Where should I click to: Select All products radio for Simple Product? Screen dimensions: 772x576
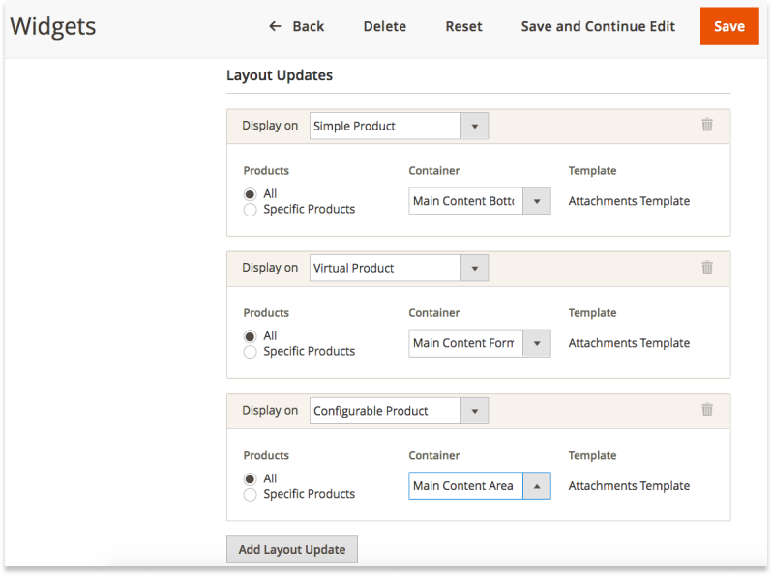[251, 194]
